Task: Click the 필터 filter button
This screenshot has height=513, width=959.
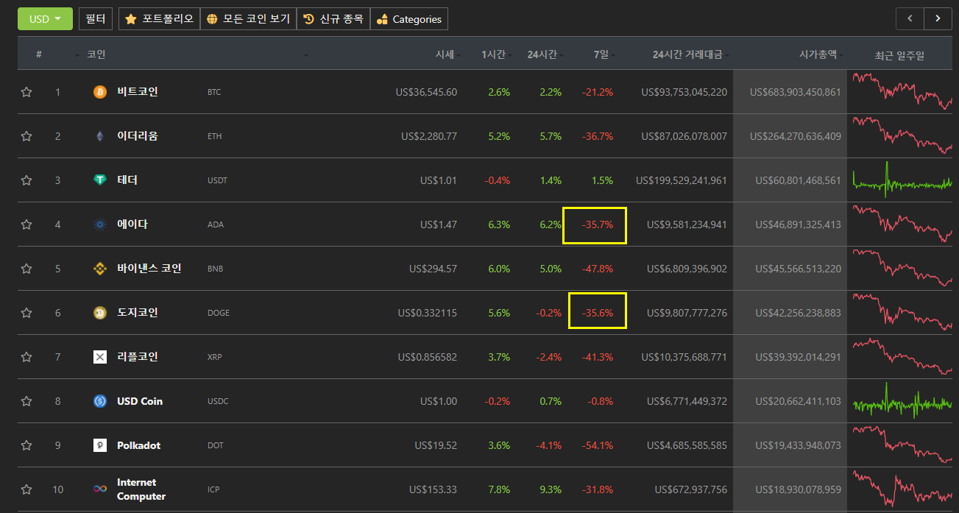Action: (x=96, y=18)
